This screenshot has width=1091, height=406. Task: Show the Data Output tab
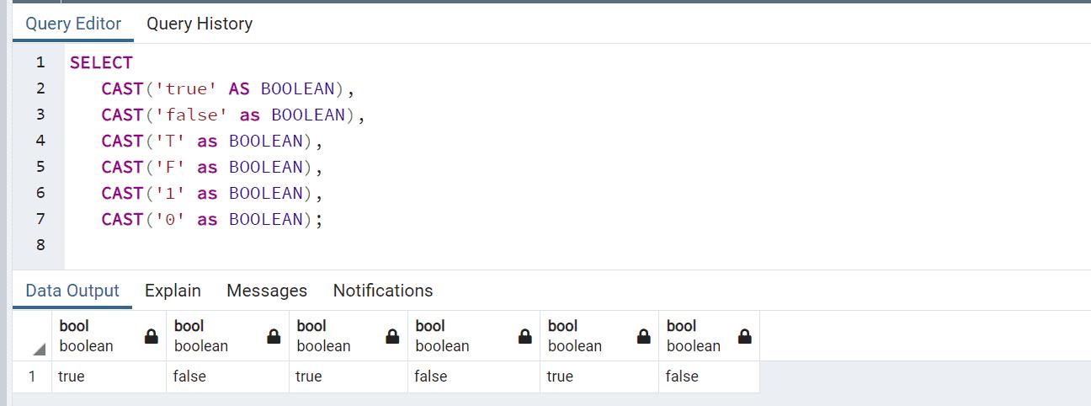(72, 291)
